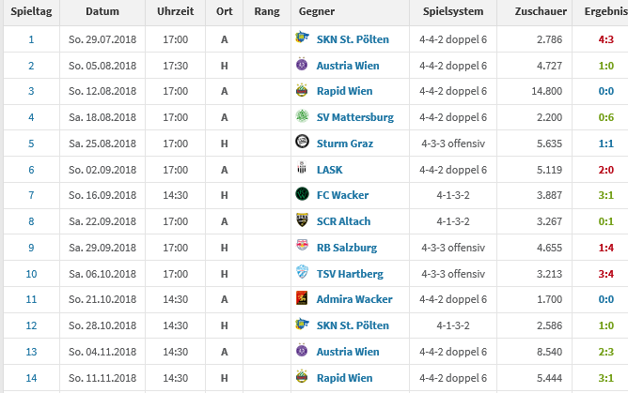
Task: Click the Austria Wien crest on matchday 2
Action: click(x=302, y=64)
